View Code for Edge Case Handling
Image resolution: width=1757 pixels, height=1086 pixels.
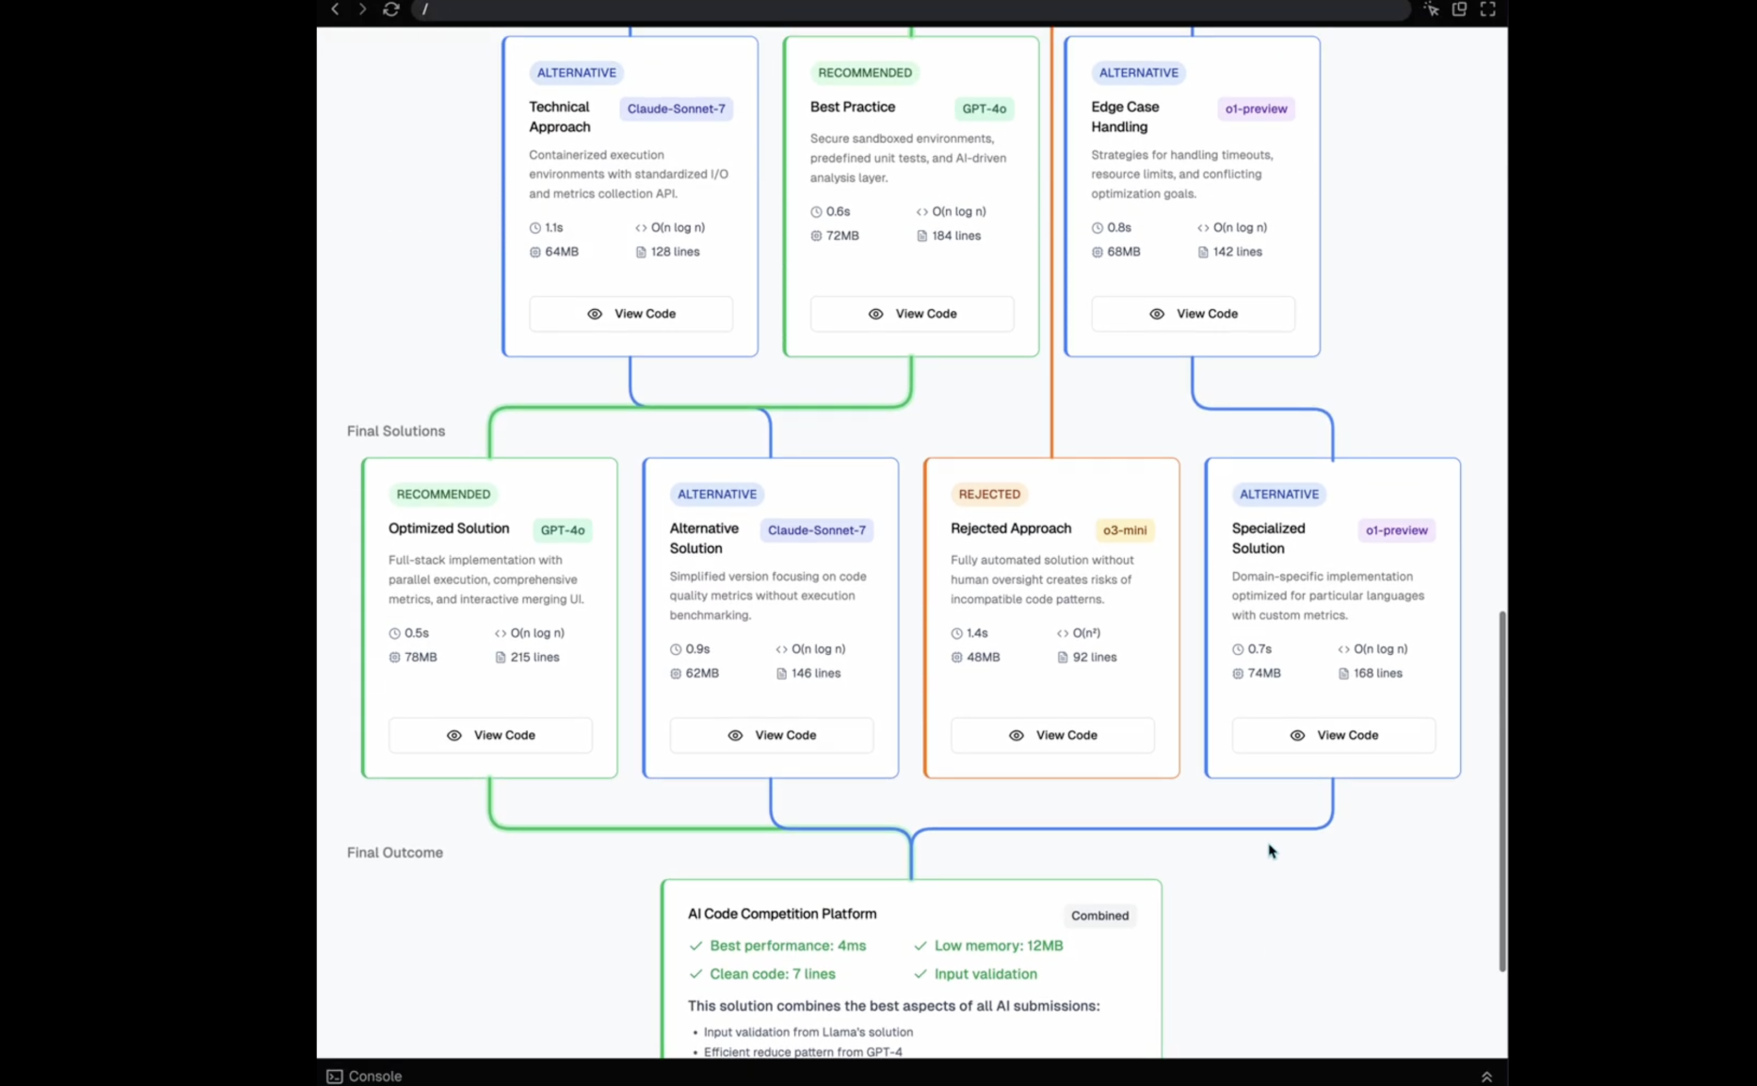[x=1192, y=314]
